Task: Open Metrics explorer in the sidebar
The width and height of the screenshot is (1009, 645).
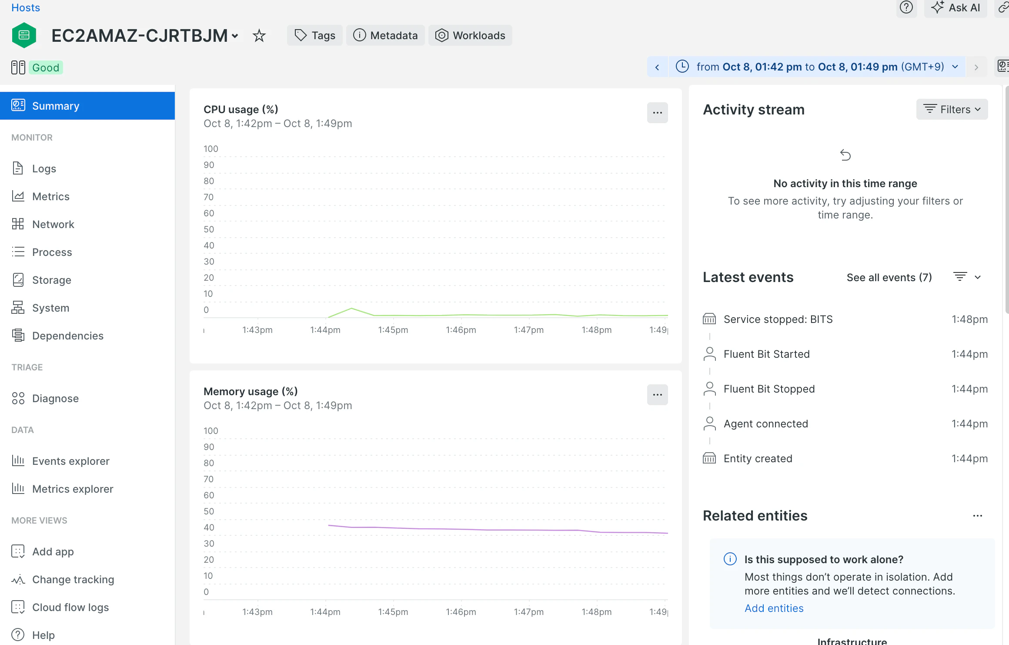Action: click(x=73, y=489)
